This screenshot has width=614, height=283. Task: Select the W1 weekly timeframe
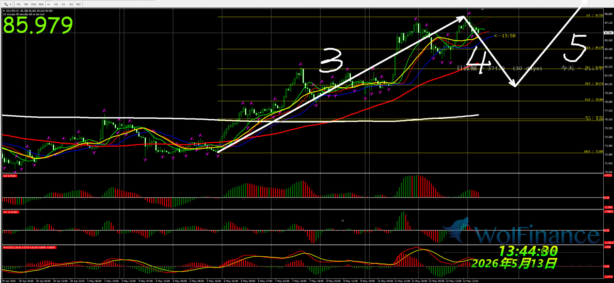point(71,4)
